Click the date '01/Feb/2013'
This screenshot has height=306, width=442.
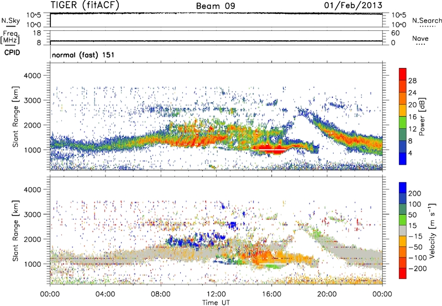353,5
